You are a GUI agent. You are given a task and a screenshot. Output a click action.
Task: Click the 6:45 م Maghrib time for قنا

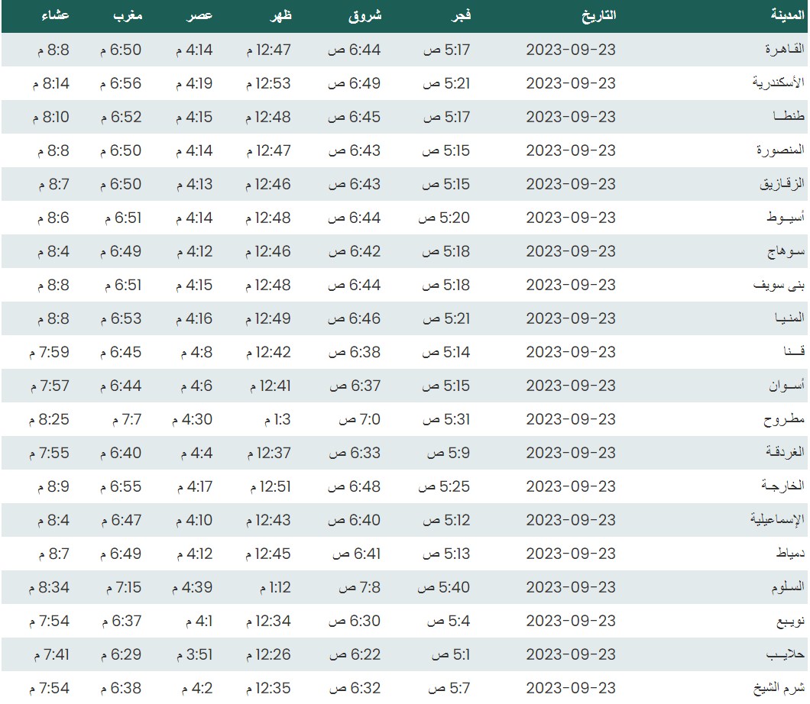[121, 352]
